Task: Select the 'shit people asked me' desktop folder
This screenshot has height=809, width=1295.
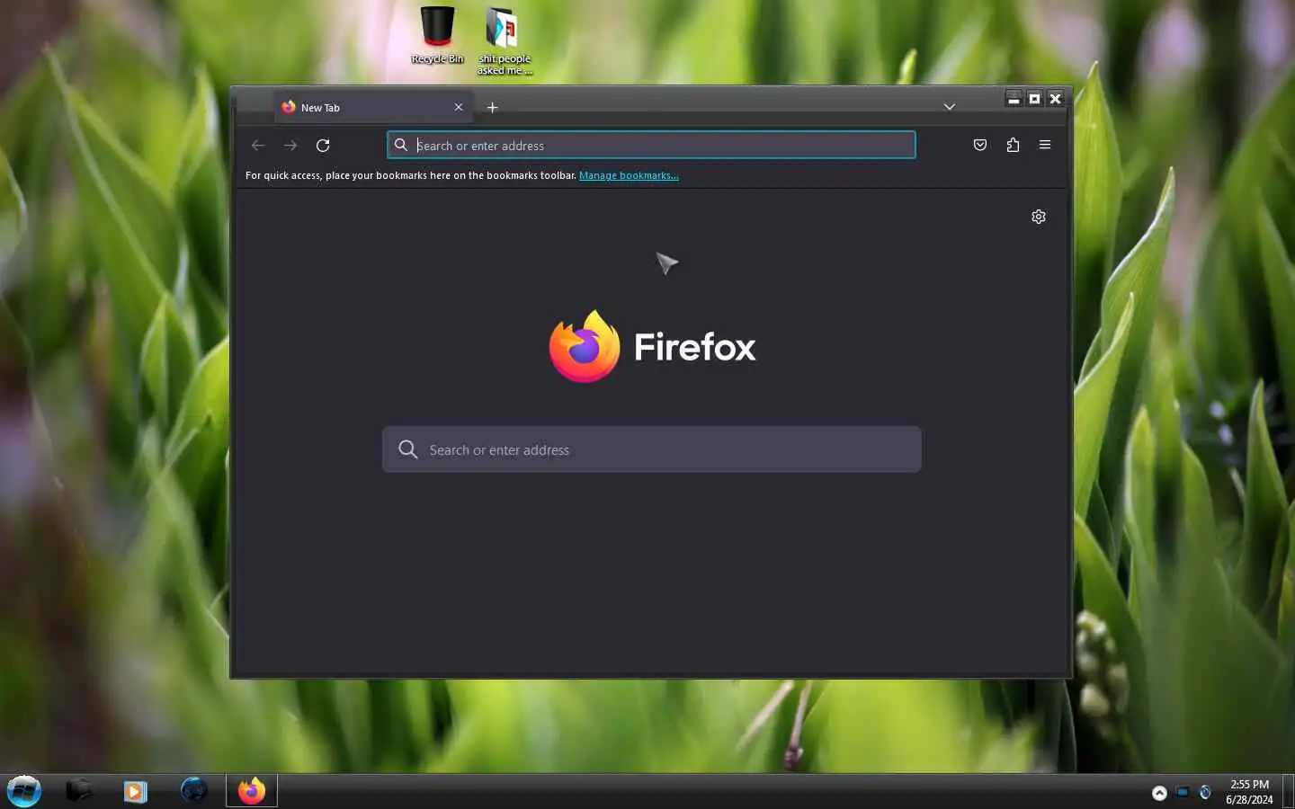Action: click(504, 41)
